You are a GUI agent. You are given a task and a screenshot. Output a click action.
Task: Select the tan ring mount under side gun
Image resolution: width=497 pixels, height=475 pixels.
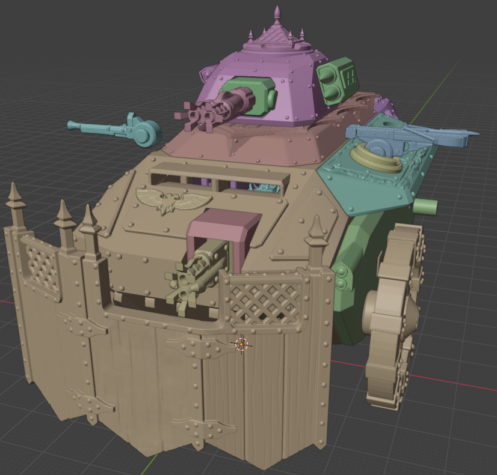point(375,158)
